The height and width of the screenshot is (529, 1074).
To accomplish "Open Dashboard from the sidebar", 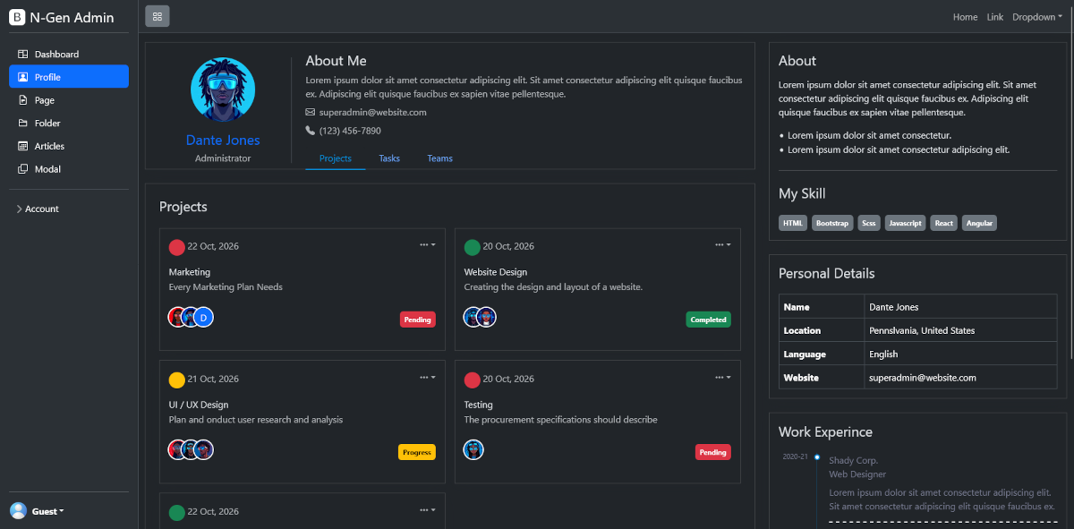I will (56, 55).
